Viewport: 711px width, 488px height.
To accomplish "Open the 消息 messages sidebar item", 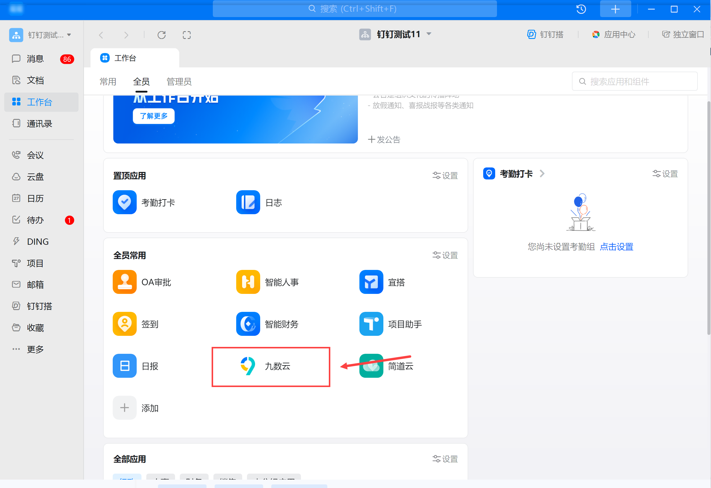I will click(x=41, y=59).
